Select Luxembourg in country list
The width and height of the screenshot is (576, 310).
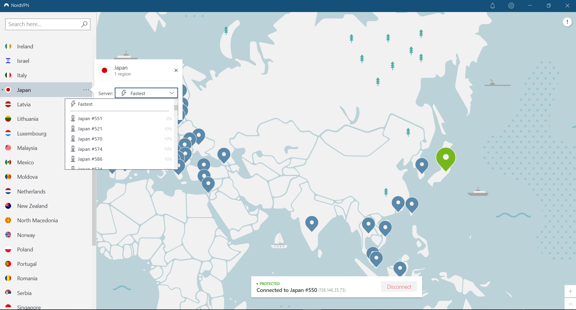coord(46,133)
